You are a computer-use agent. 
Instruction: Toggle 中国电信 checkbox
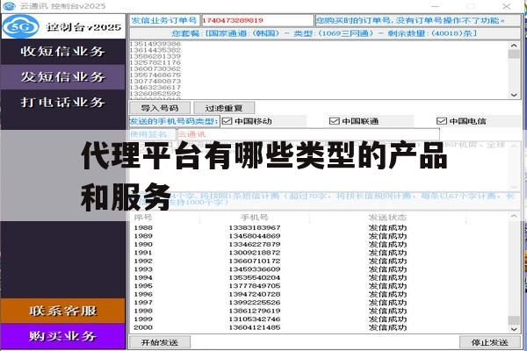pos(441,121)
